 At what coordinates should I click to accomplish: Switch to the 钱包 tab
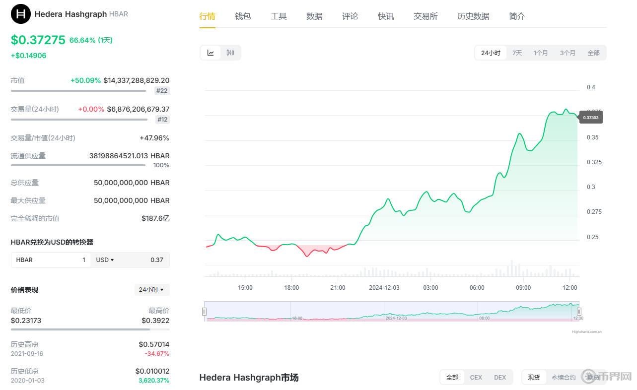coord(243,16)
